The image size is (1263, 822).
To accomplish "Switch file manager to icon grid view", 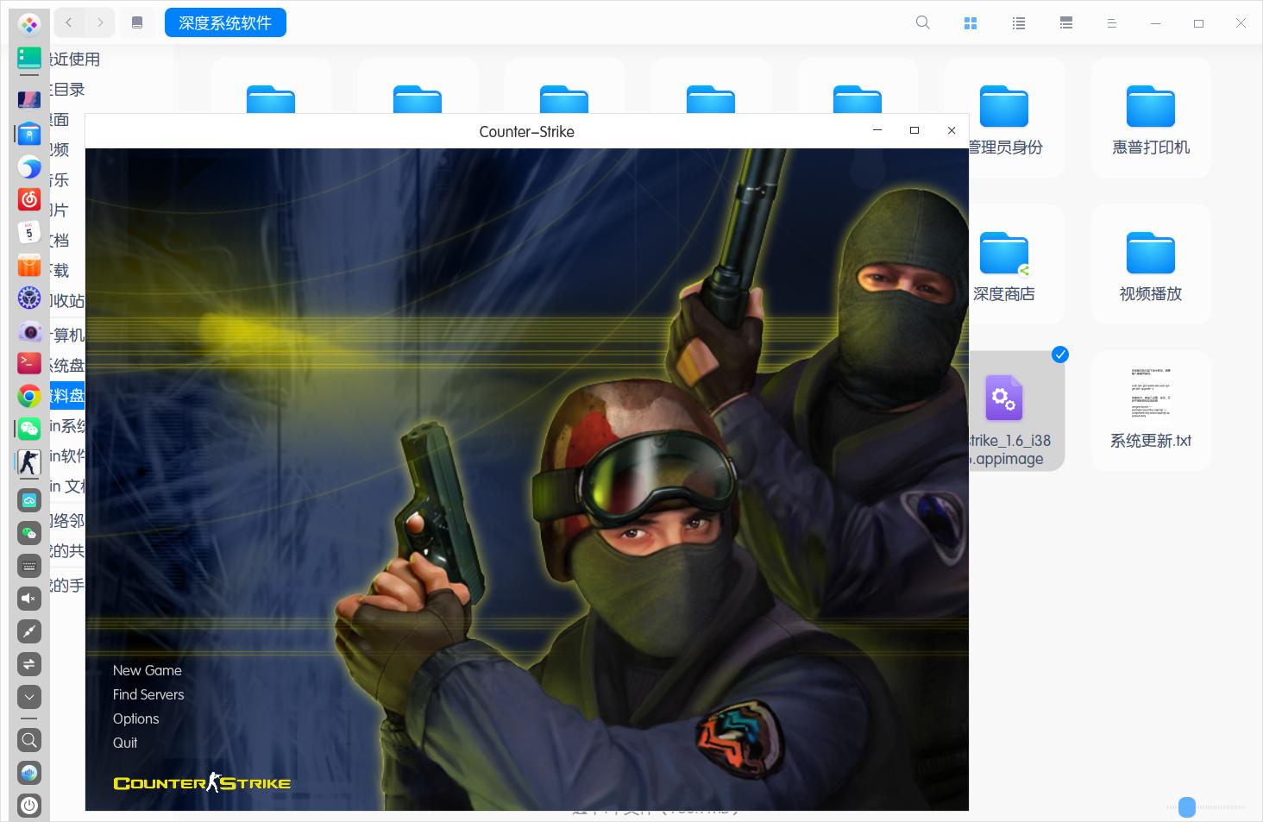I will pyautogui.click(x=971, y=23).
